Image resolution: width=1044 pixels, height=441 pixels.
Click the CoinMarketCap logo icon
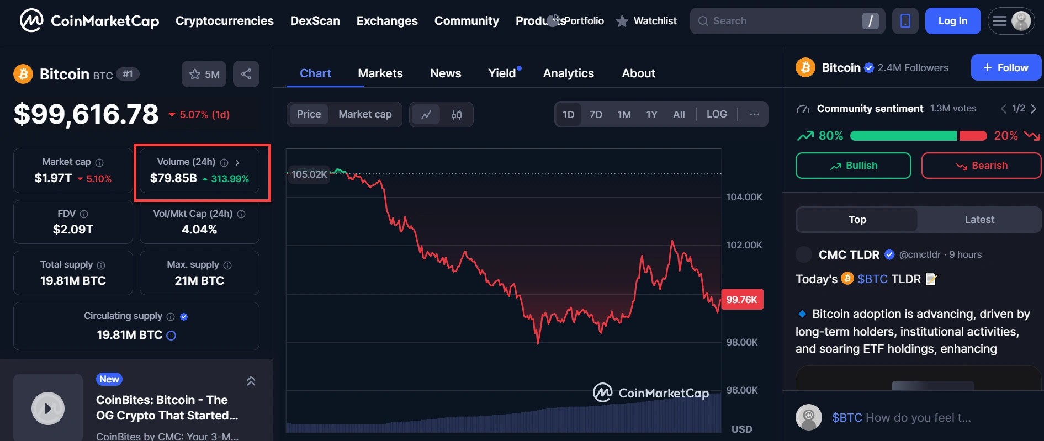click(31, 21)
